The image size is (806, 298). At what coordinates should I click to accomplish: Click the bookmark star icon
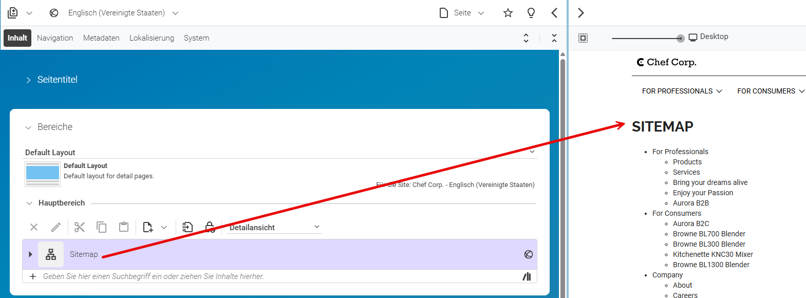508,13
